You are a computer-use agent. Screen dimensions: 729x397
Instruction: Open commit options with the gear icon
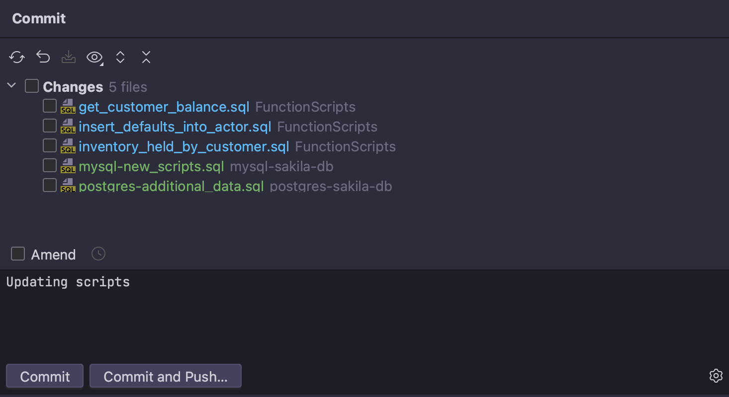click(716, 376)
